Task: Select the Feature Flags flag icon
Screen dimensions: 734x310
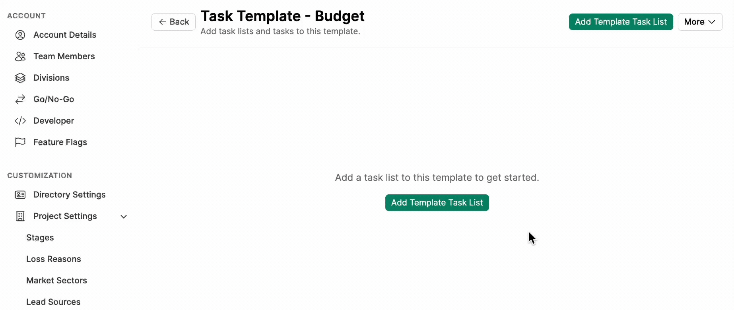Action: point(20,142)
